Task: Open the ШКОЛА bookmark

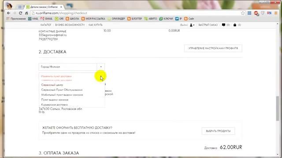Action: (x=72, y=18)
